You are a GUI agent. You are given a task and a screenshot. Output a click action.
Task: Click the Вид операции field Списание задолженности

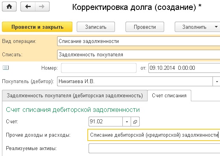(x=139, y=41)
